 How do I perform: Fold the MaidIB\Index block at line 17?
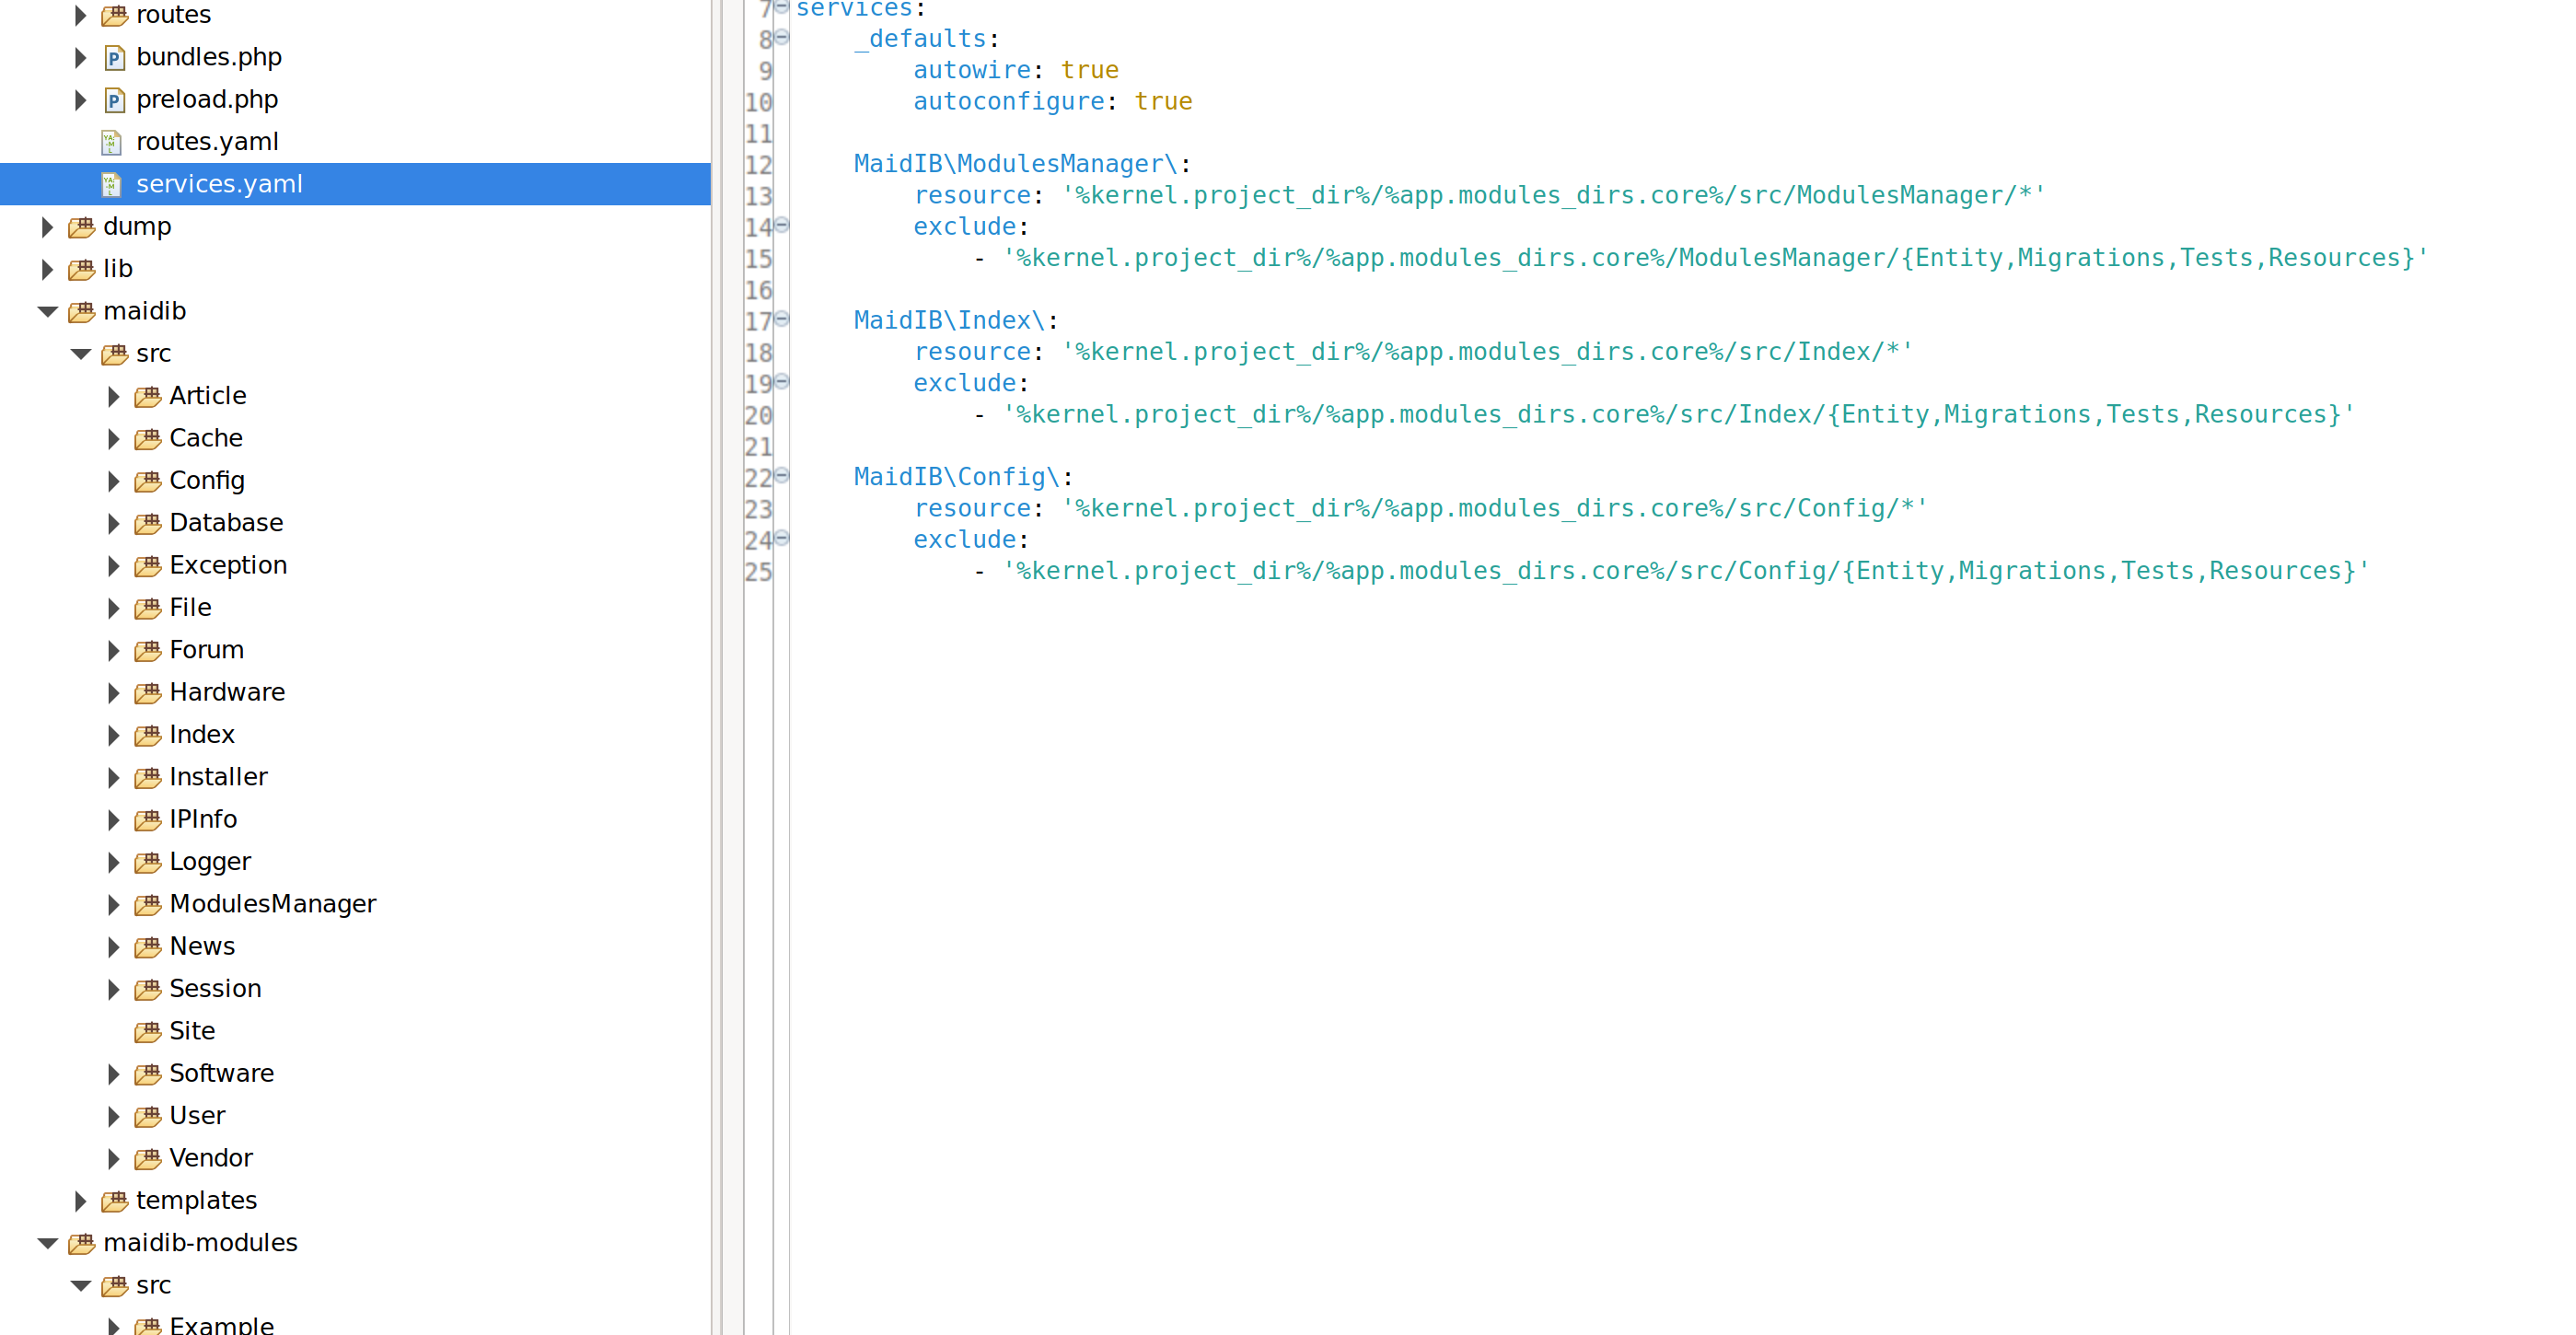[782, 320]
